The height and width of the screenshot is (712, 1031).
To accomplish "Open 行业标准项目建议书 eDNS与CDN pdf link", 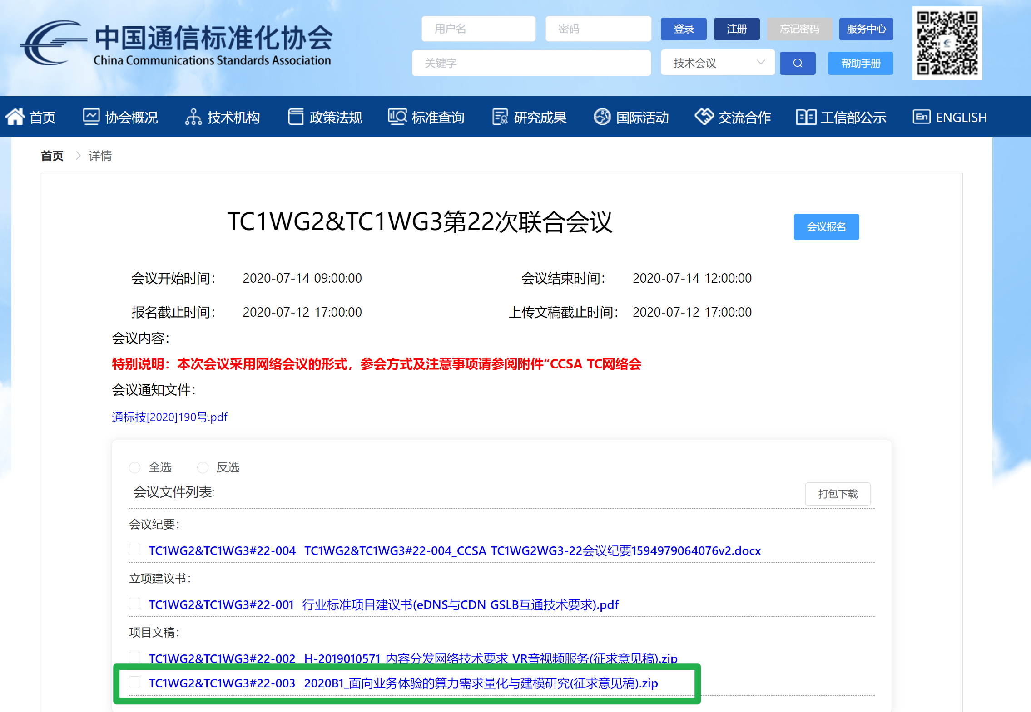I will 460,604.
